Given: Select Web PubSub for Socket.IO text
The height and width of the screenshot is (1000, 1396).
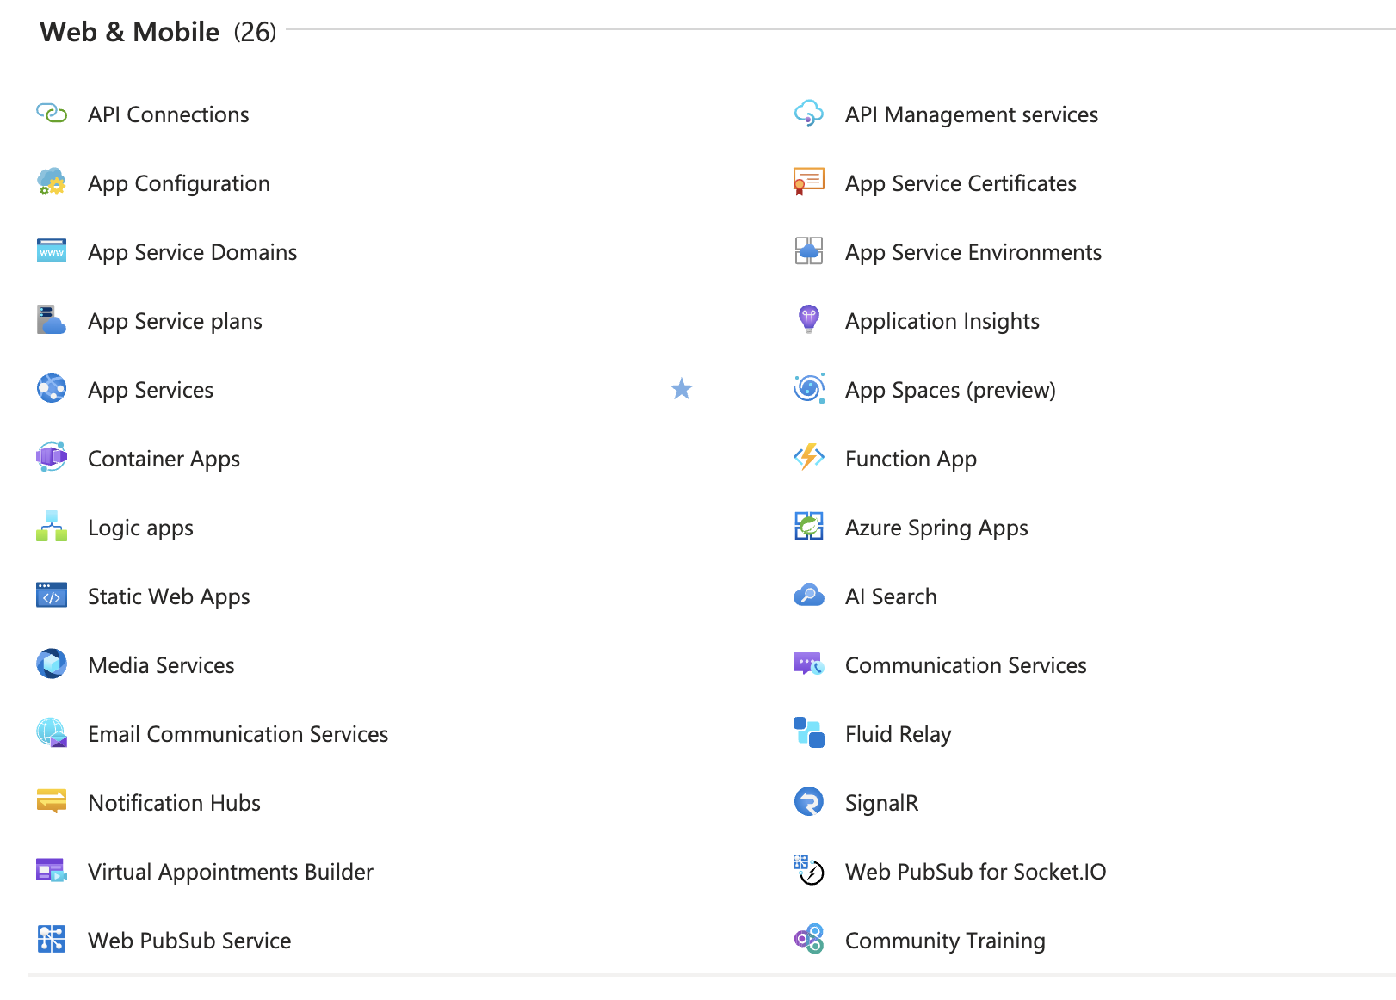Looking at the screenshot, I should (976, 872).
